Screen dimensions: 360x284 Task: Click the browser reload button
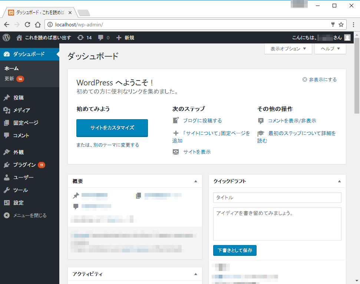tap(27, 25)
